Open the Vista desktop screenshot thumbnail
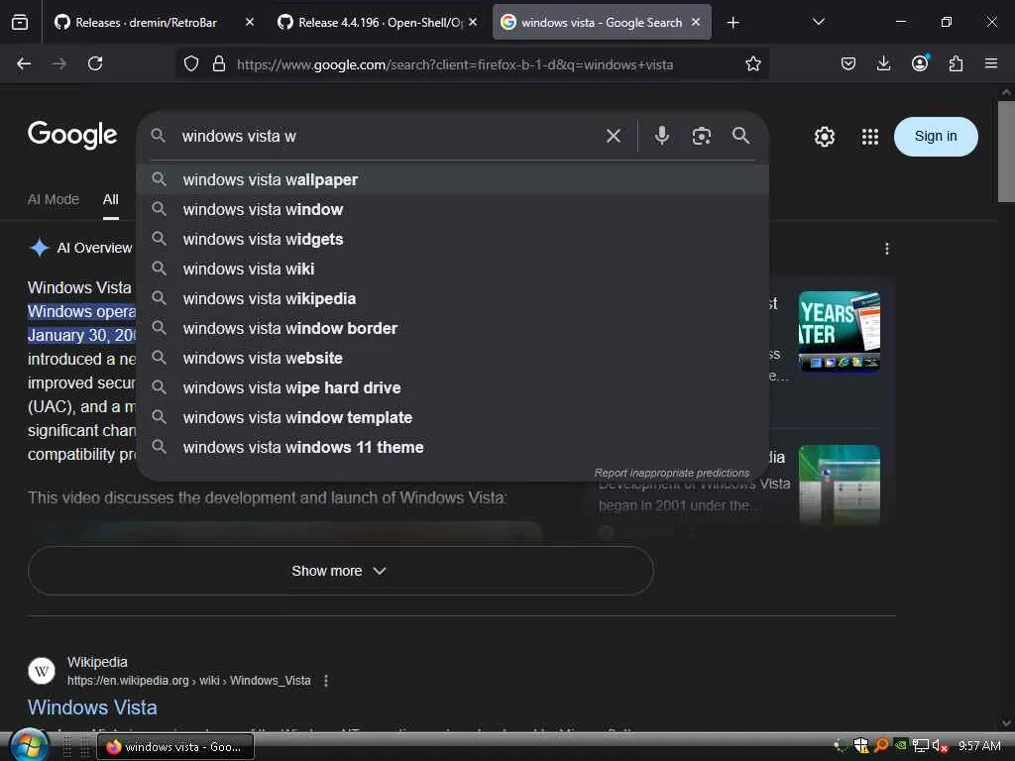This screenshot has height=761, width=1015. point(839,484)
